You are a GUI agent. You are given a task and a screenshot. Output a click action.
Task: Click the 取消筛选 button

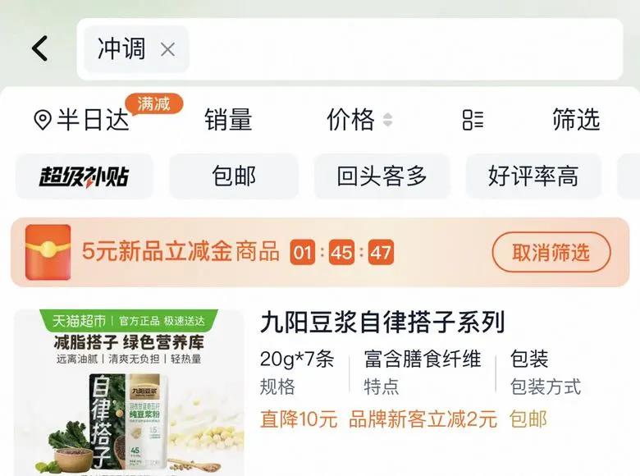click(x=551, y=252)
